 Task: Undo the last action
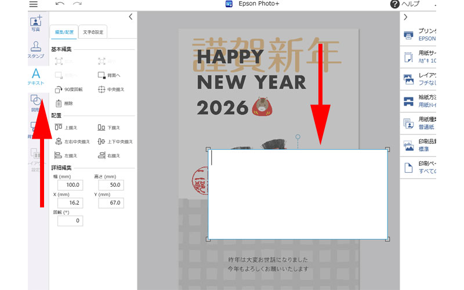click(x=60, y=4)
